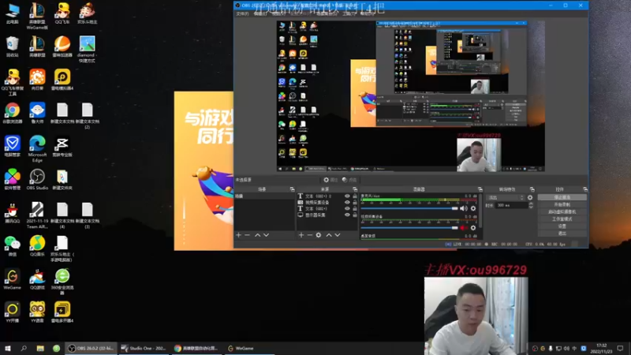Click Stop Streaming button in controls
The image size is (631, 355).
point(562,197)
